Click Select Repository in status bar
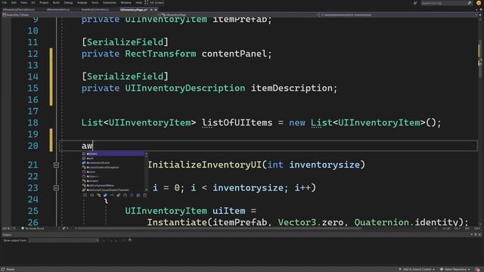This screenshot has height=272, width=484. tap(455, 270)
